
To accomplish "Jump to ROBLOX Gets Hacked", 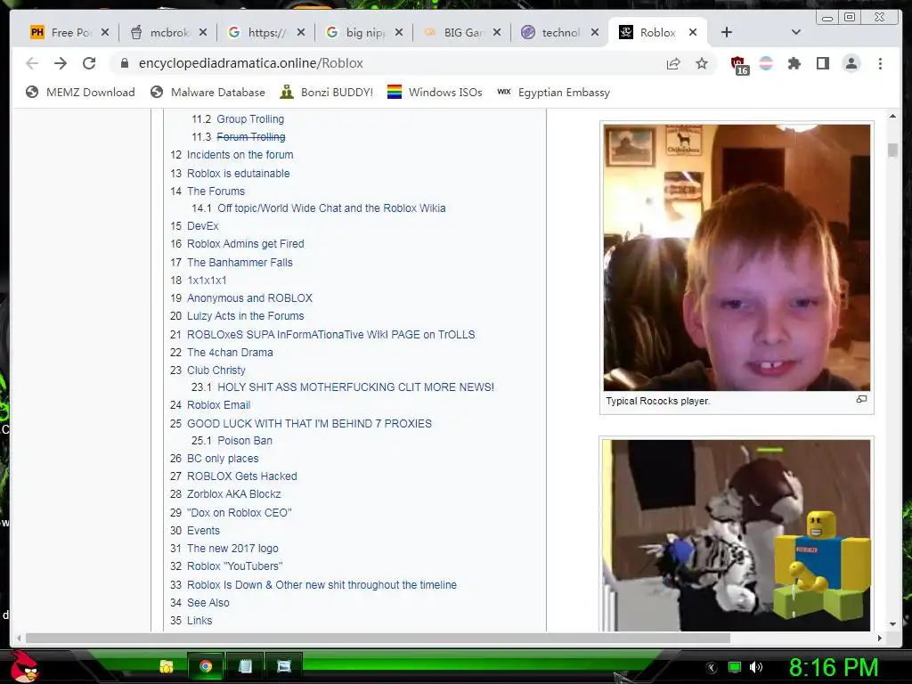I will pyautogui.click(x=242, y=476).
